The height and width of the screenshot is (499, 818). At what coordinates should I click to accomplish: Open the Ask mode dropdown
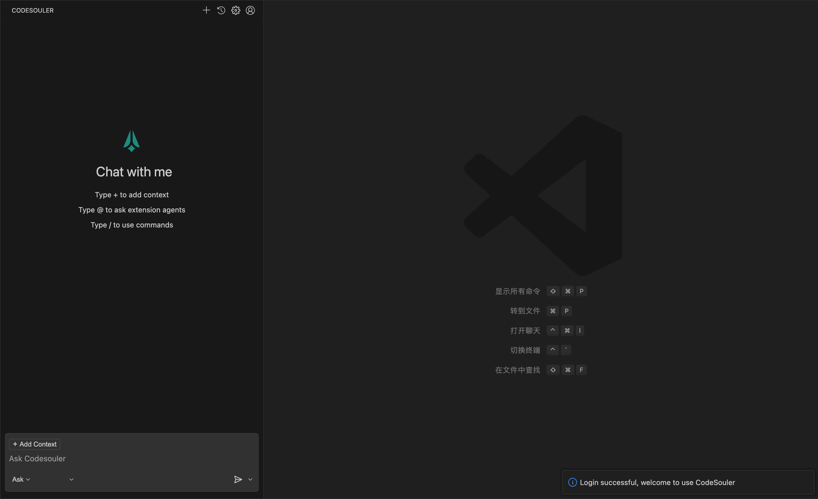pos(21,479)
